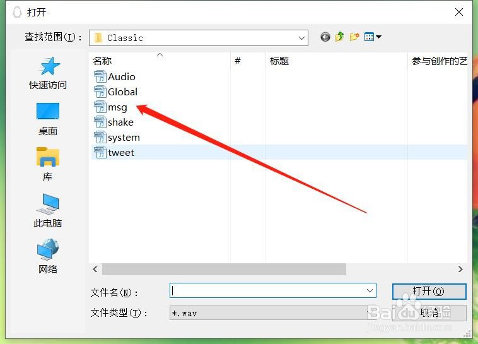Open the *.wav file type dropdown
This screenshot has height=344, width=478.
(272, 313)
